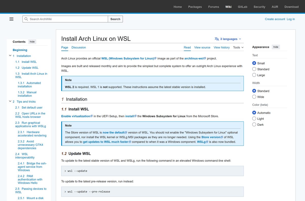Go to 2.3 Run graphical applications with WSLg
The image size is (305, 201).
click(x=30, y=124)
